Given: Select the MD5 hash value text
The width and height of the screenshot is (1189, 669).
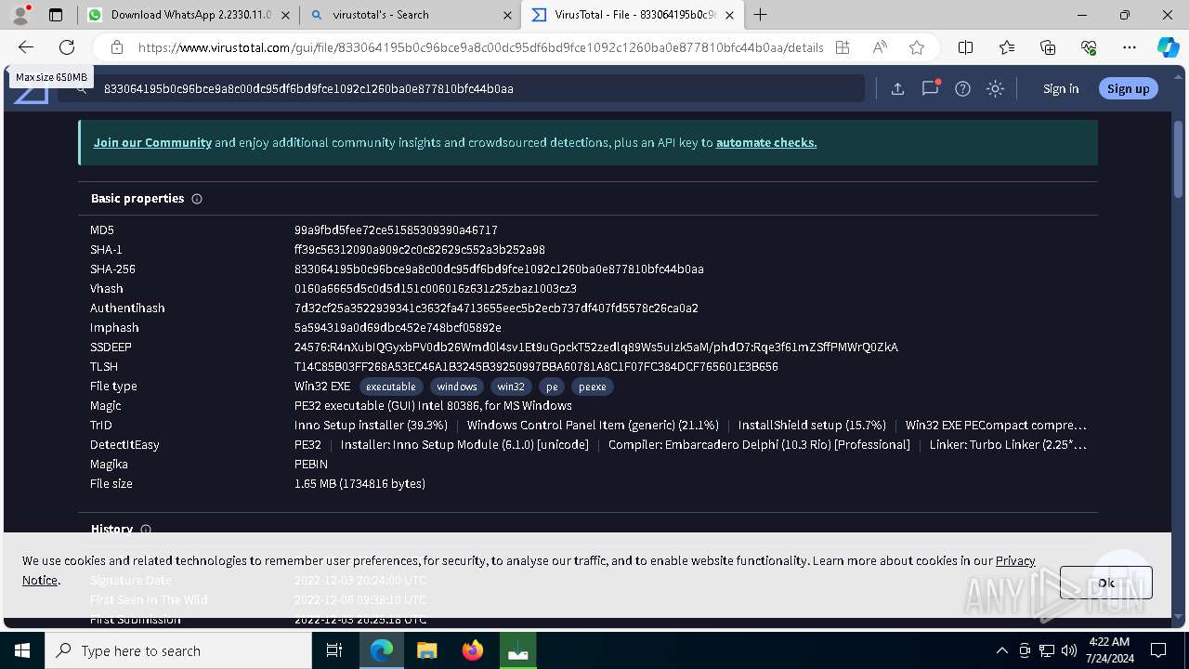Looking at the screenshot, I should (x=396, y=230).
